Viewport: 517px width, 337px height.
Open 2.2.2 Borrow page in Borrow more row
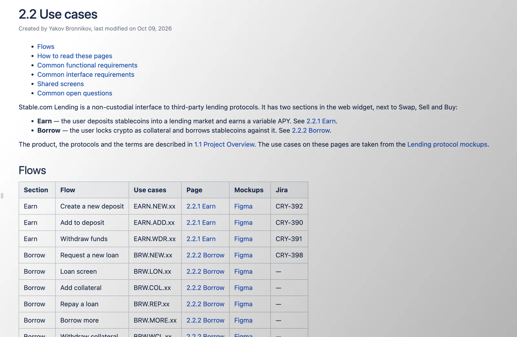(x=205, y=321)
